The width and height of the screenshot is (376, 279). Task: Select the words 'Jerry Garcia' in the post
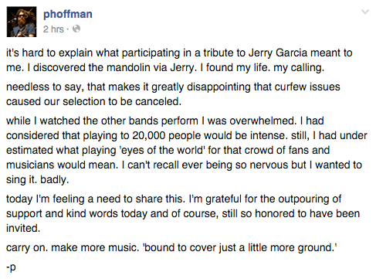coord(278,53)
